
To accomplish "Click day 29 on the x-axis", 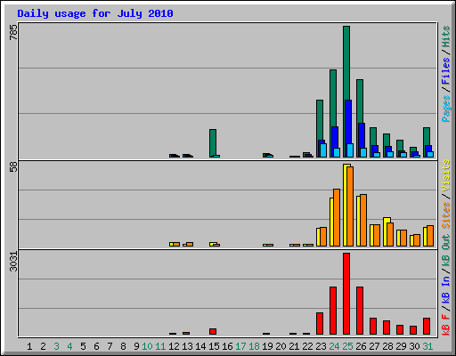I will 401,346.
